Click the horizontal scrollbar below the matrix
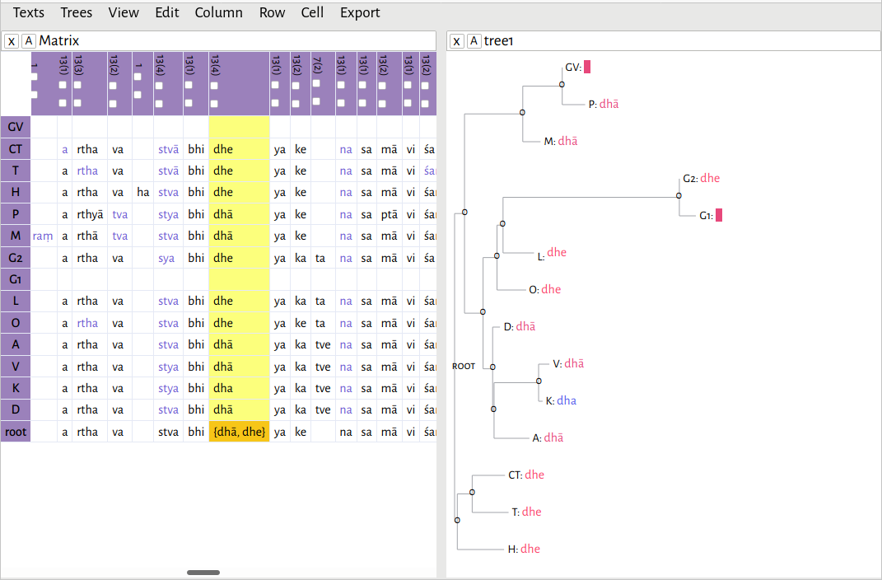The height and width of the screenshot is (580, 882). 203,572
